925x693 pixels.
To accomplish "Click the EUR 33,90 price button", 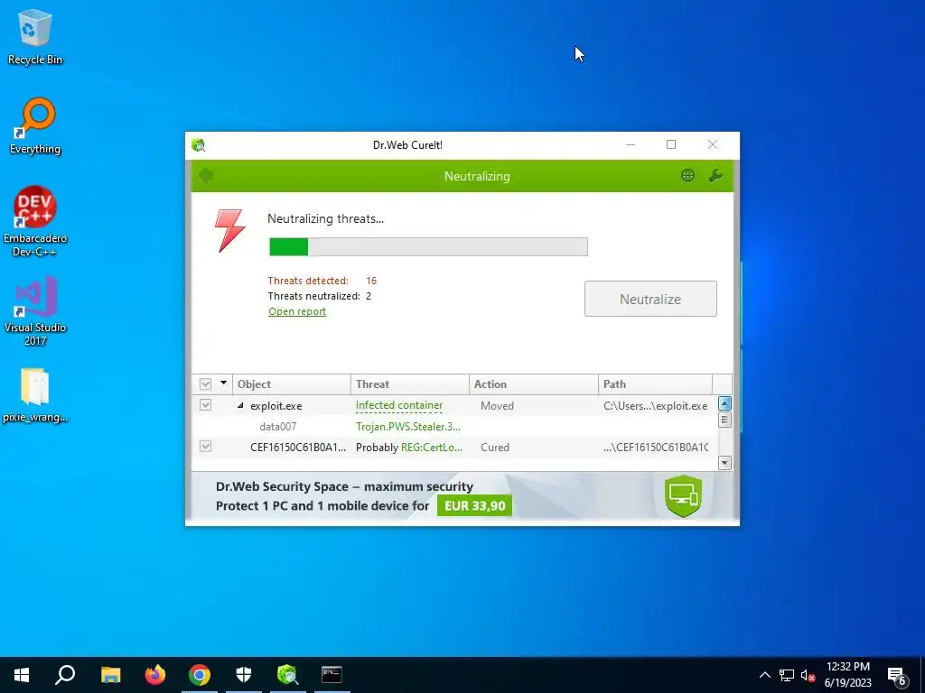I will [x=474, y=505].
